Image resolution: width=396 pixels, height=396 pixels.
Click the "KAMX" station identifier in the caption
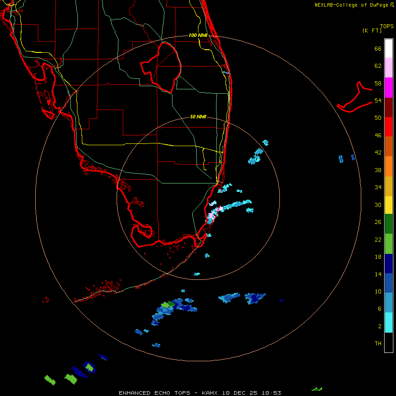pyautogui.click(x=209, y=393)
